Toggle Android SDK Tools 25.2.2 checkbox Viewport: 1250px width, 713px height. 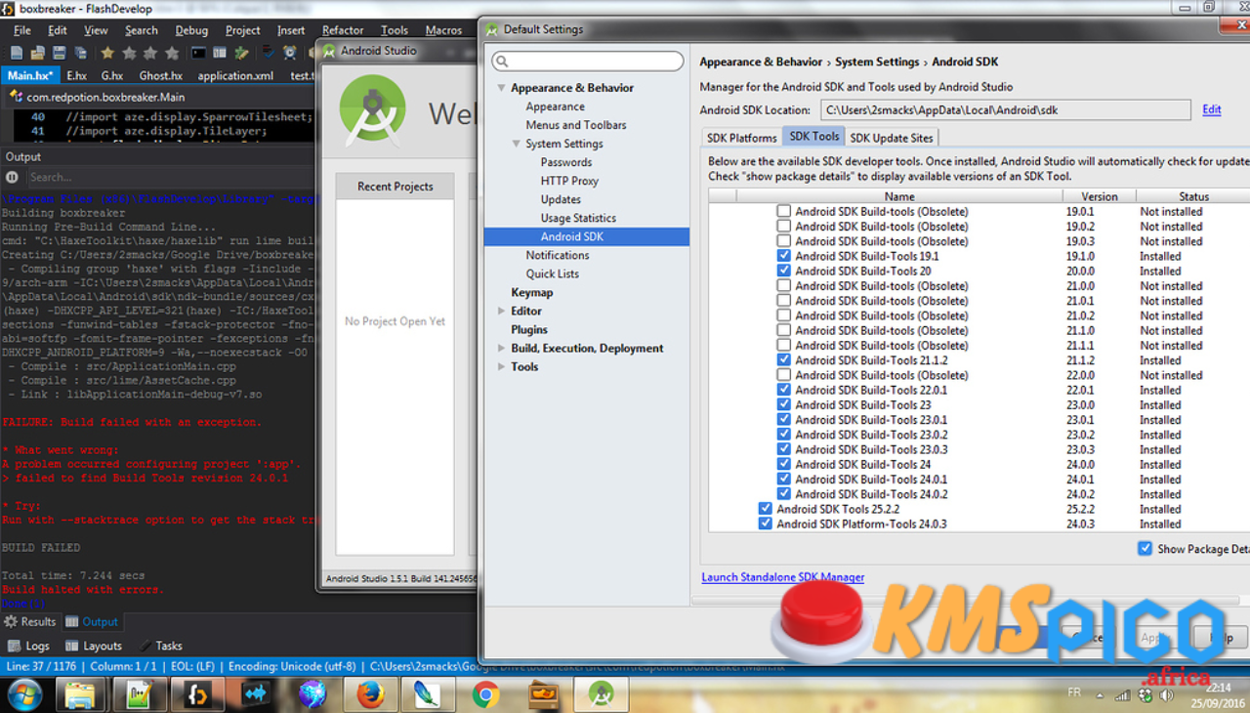coord(766,509)
